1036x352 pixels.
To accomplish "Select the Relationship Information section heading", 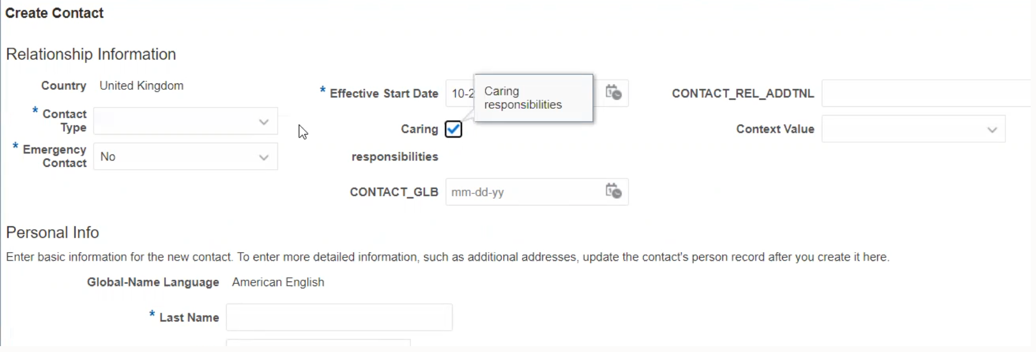I will (x=91, y=54).
